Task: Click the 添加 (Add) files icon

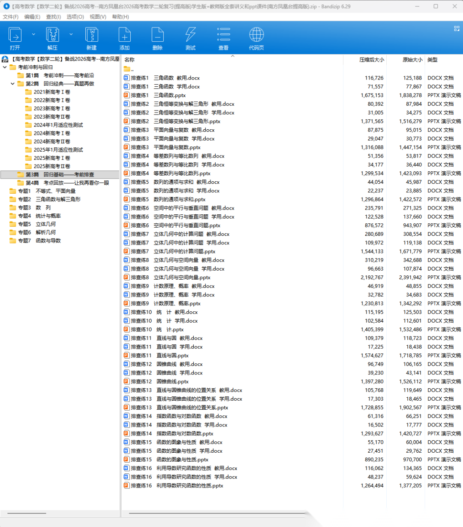Action: coord(124,38)
